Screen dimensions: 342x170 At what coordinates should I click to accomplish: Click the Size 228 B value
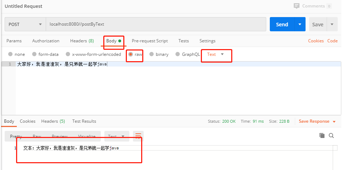pos(284,121)
